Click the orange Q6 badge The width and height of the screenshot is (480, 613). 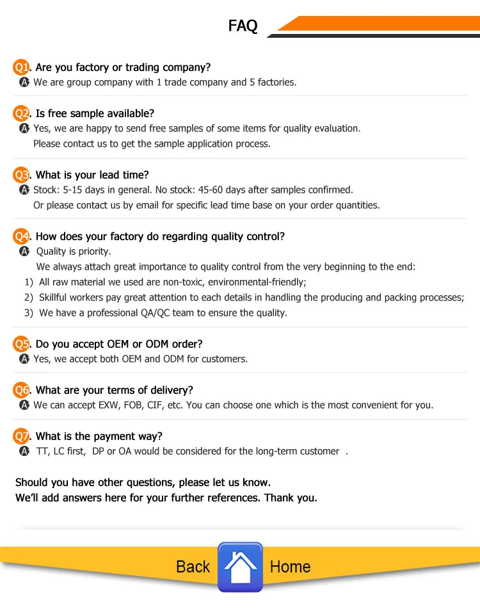click(x=22, y=390)
